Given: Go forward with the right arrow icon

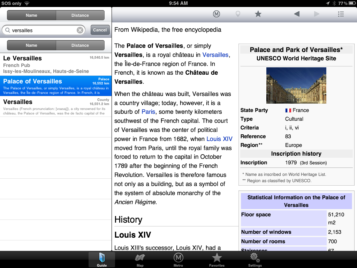Looking at the screenshot, I should pos(317,14).
